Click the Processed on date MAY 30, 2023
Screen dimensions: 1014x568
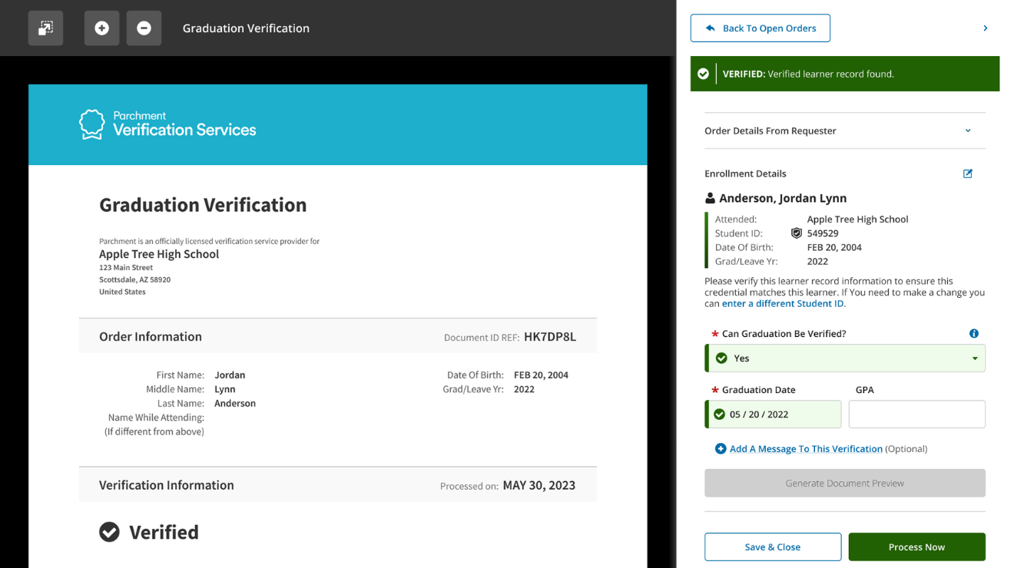tap(539, 486)
